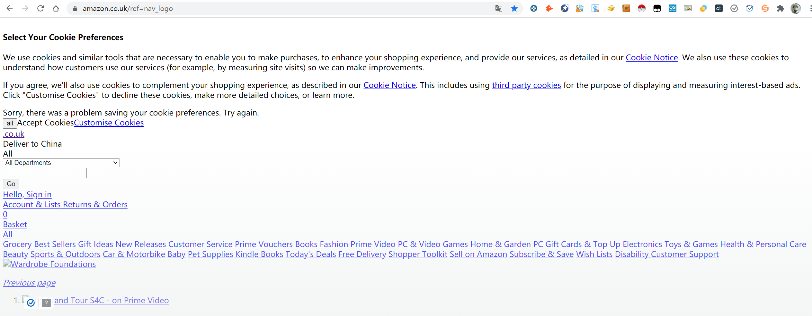The image size is (812, 316).
Task: Click the blue bookmark star icon
Action: 514,8
